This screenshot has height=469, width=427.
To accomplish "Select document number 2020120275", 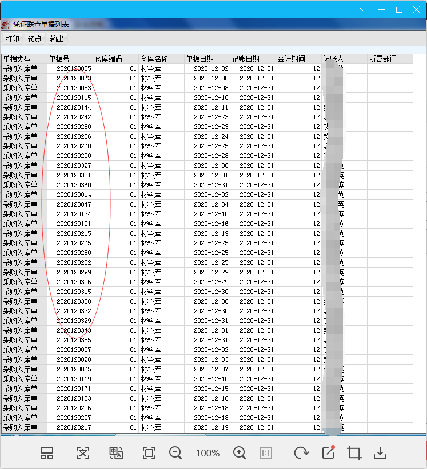I will coord(74,243).
